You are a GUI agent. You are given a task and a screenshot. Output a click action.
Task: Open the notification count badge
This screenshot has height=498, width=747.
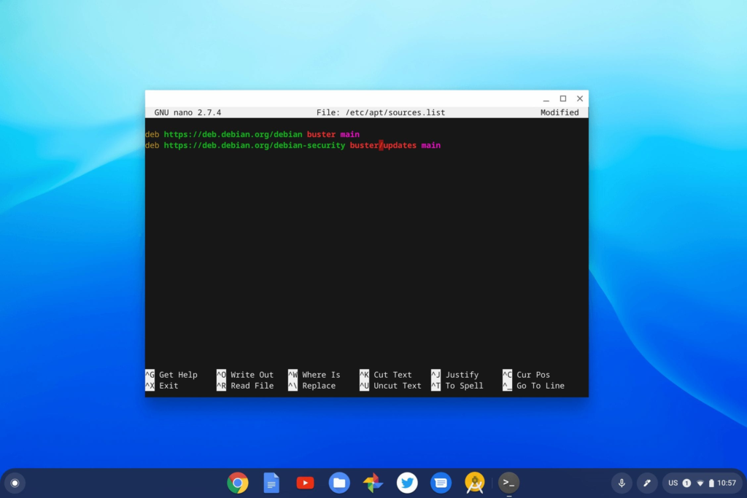(686, 483)
